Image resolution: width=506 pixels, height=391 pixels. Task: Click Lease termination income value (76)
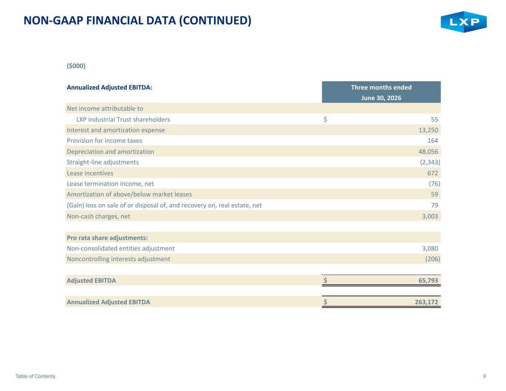434,184
